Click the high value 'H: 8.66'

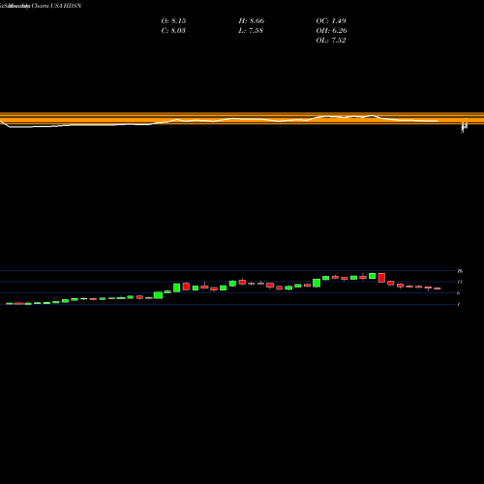(x=252, y=21)
